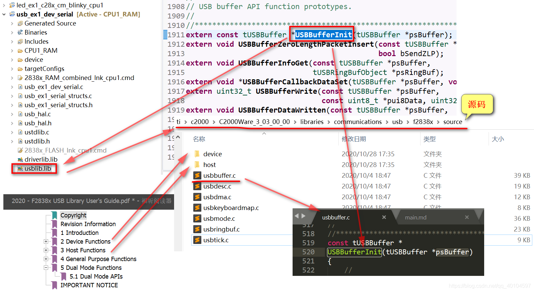Sort by 修改日期 column header
This screenshot has height=292, width=534.
pos(354,139)
